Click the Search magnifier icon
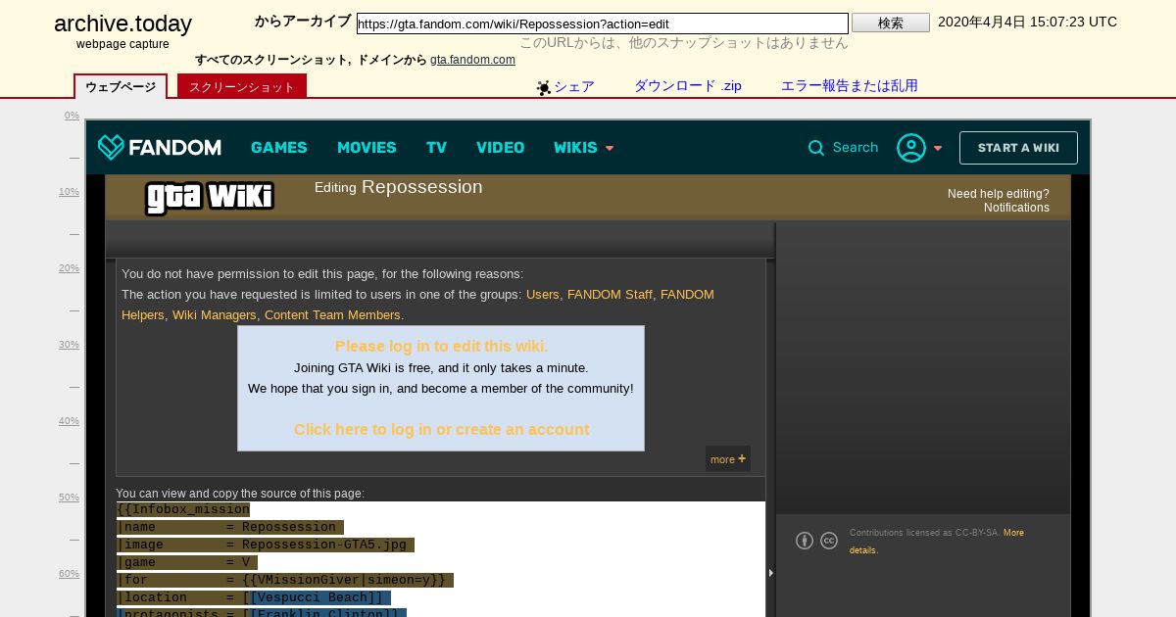Screen dimensions: 1176x617 [x=816, y=148]
